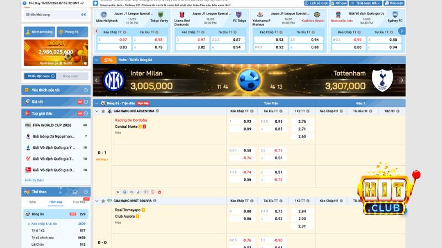Image resolution: width=442 pixels, height=248 pixels.
Task: Click the Hiển thị thêm link
Action: [x=34, y=180]
